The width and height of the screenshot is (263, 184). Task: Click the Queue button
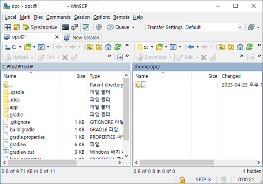118,27
